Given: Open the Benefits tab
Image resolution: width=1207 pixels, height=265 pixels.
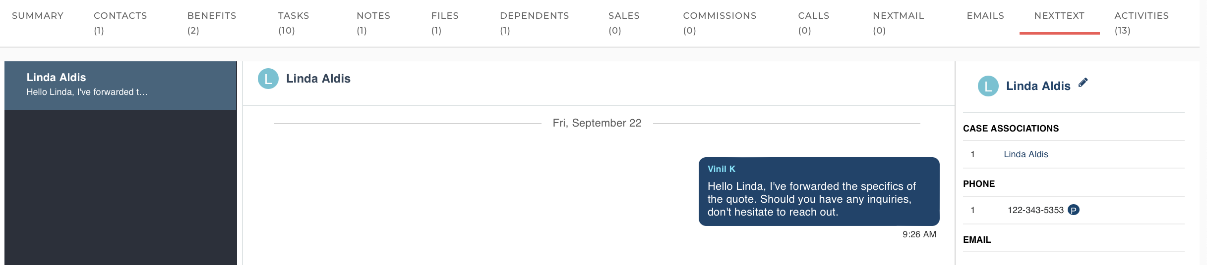Looking at the screenshot, I should pos(212,23).
